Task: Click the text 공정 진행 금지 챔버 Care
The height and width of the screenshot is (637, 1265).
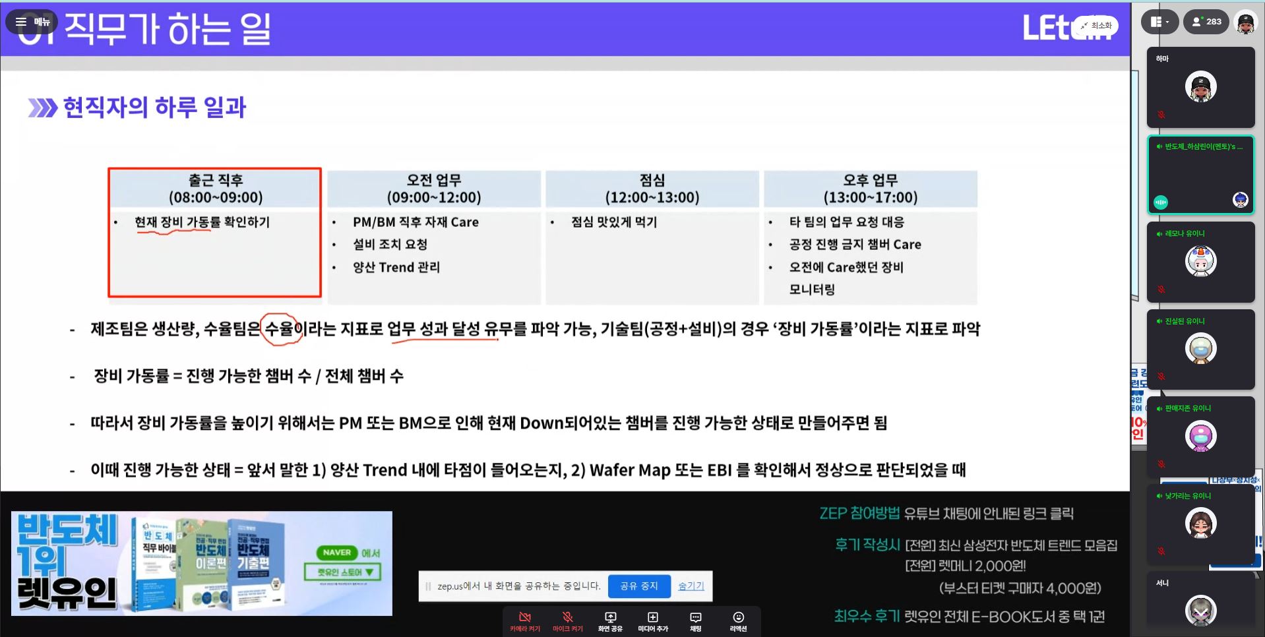Action: point(855,245)
